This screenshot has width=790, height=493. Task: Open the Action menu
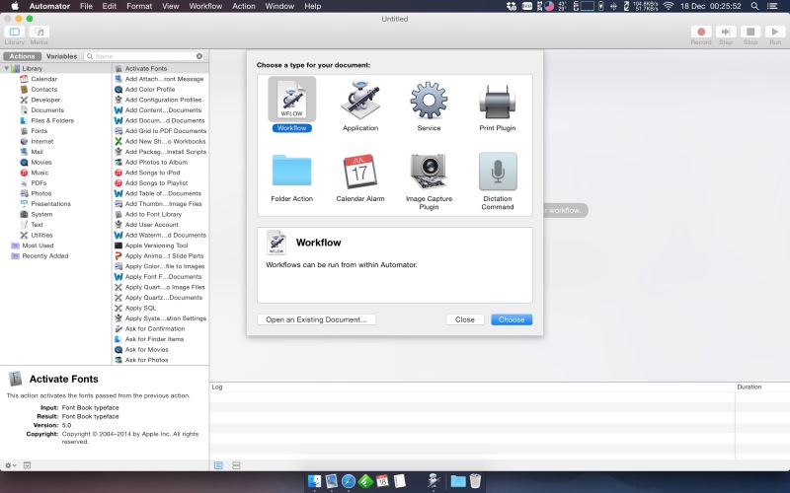(x=244, y=6)
